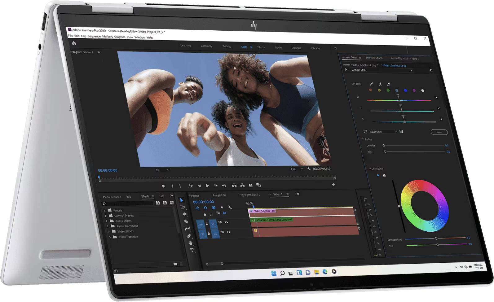Adjust the Denoise slider handle
Viewport: 494px width, 302px height.
point(384,146)
